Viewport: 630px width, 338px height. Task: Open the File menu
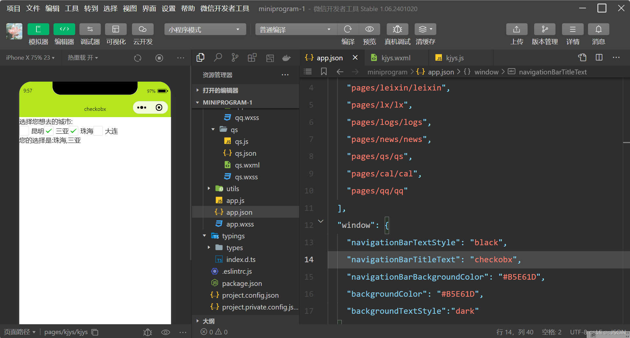coord(33,9)
